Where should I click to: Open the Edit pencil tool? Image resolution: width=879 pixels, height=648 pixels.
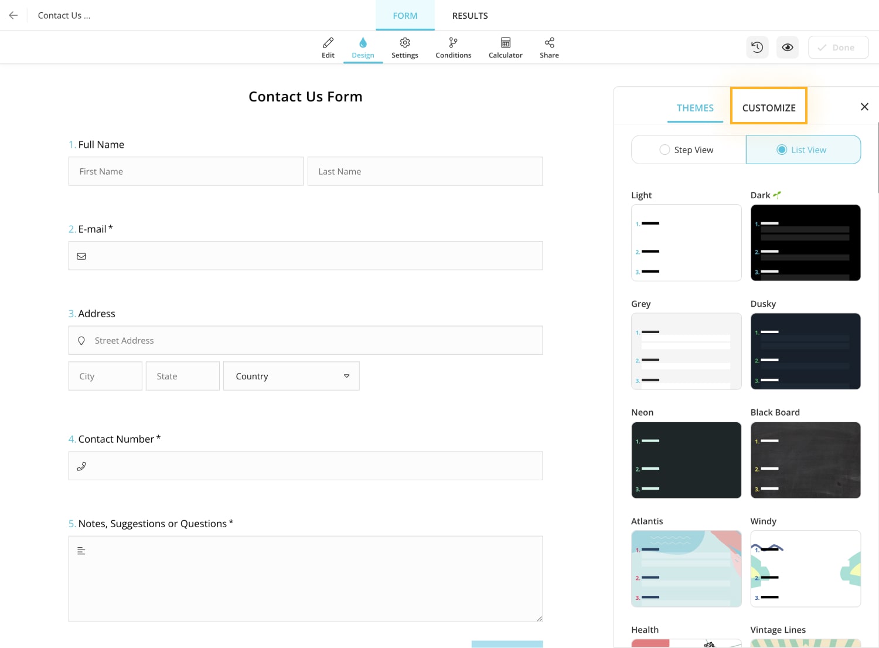click(x=328, y=48)
